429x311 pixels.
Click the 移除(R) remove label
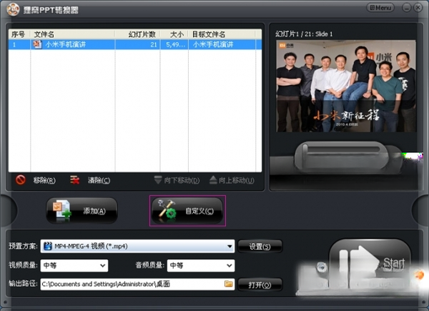(x=44, y=180)
